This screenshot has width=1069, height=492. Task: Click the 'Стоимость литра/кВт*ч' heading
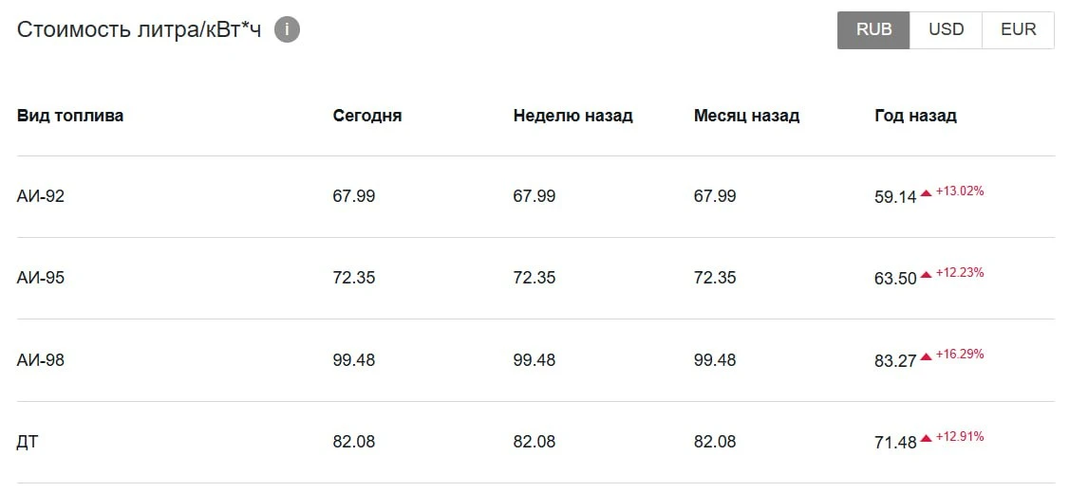(139, 30)
